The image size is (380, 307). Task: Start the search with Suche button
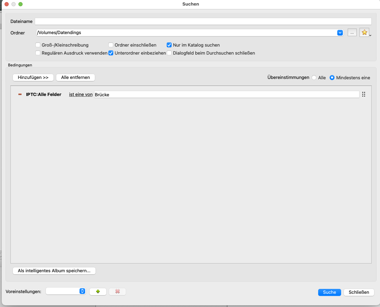pos(329,292)
